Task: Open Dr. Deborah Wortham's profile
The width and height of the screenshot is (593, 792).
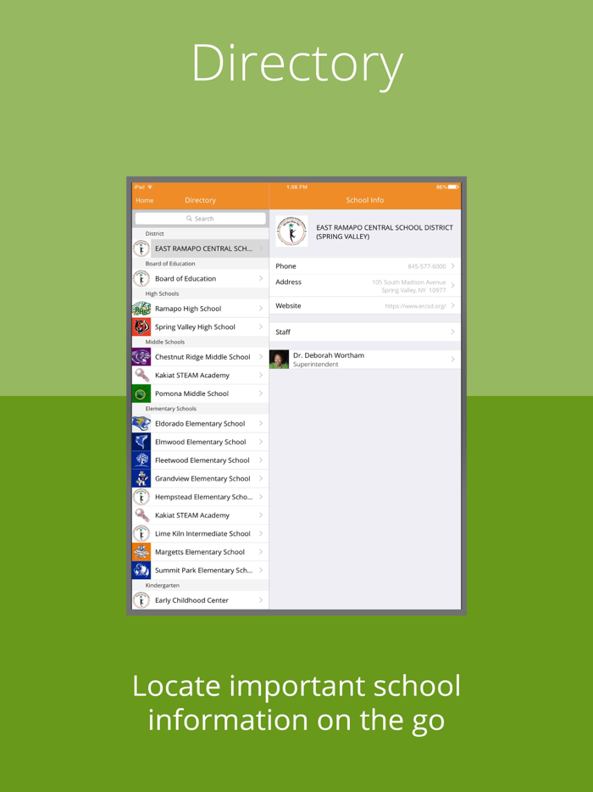Action: pos(365,360)
